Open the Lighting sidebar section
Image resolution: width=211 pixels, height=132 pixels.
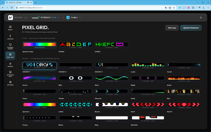pyautogui.click(x=10, y=37)
